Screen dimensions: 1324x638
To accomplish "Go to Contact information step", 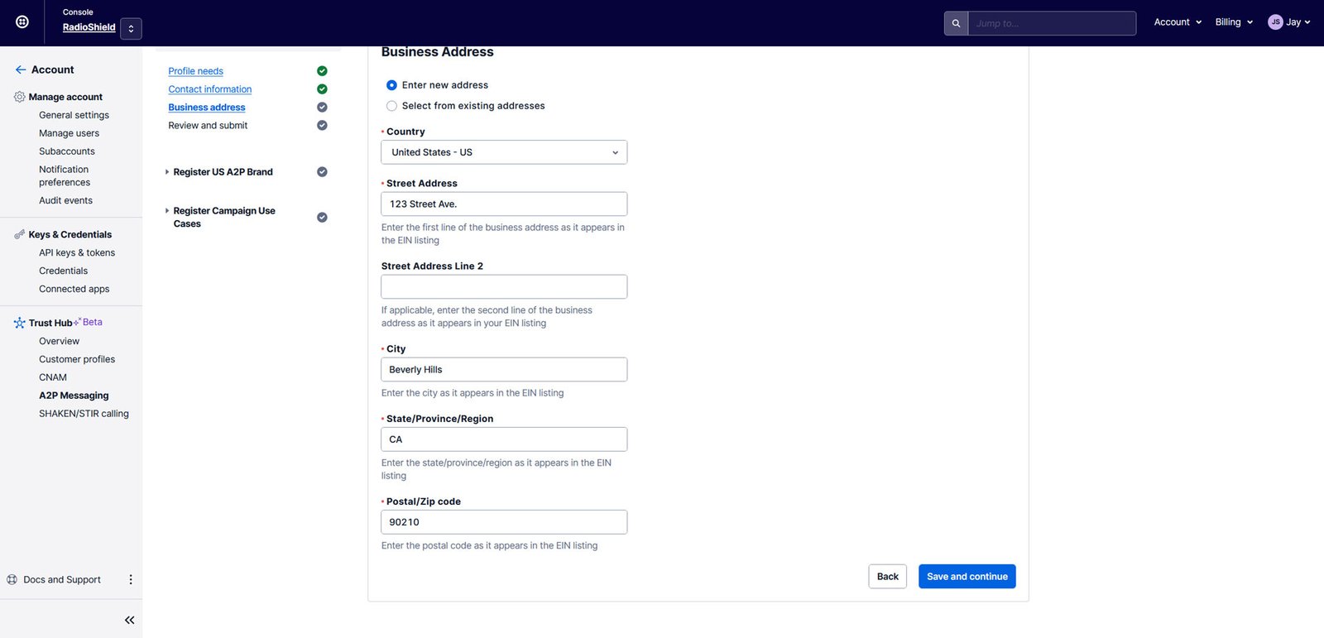I will coord(209,89).
